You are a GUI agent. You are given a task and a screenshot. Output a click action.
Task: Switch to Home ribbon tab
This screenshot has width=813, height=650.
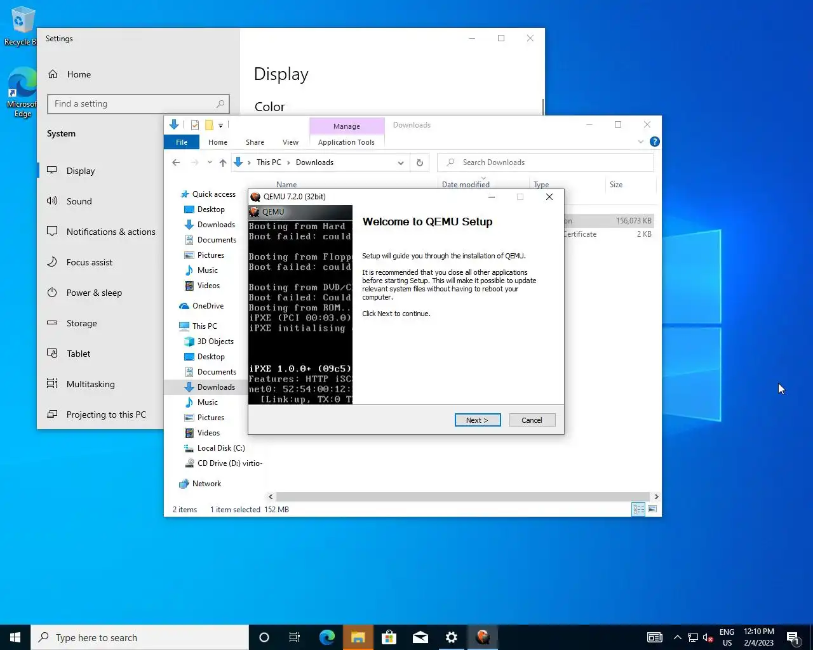tap(218, 142)
